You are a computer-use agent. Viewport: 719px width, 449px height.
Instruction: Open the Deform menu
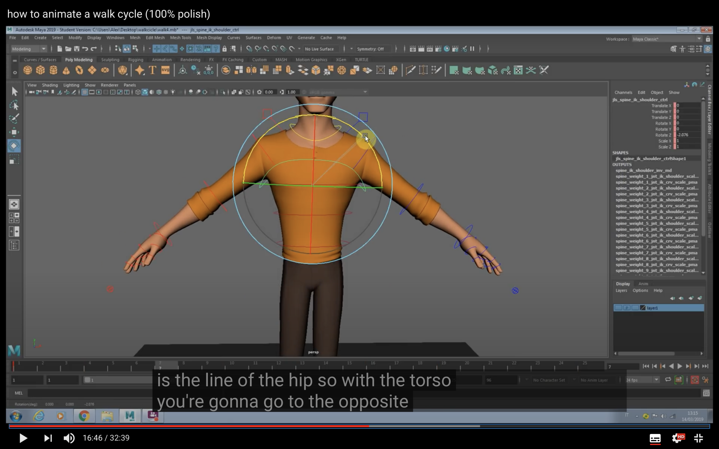(274, 38)
